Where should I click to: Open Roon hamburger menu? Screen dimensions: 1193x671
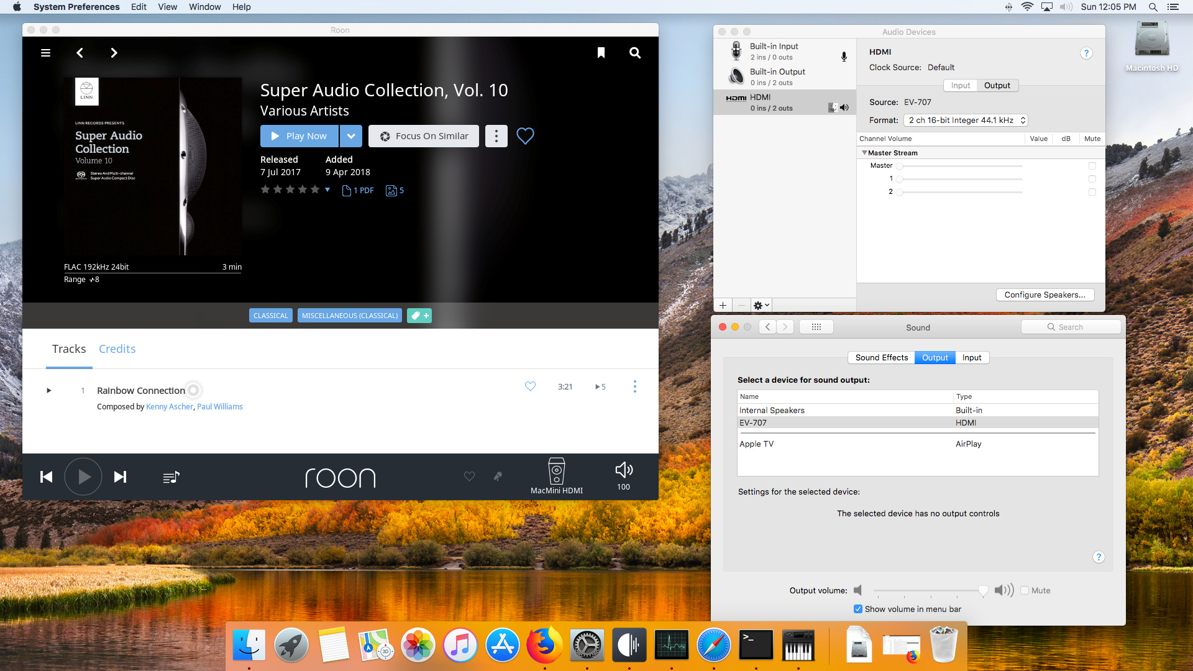[45, 53]
